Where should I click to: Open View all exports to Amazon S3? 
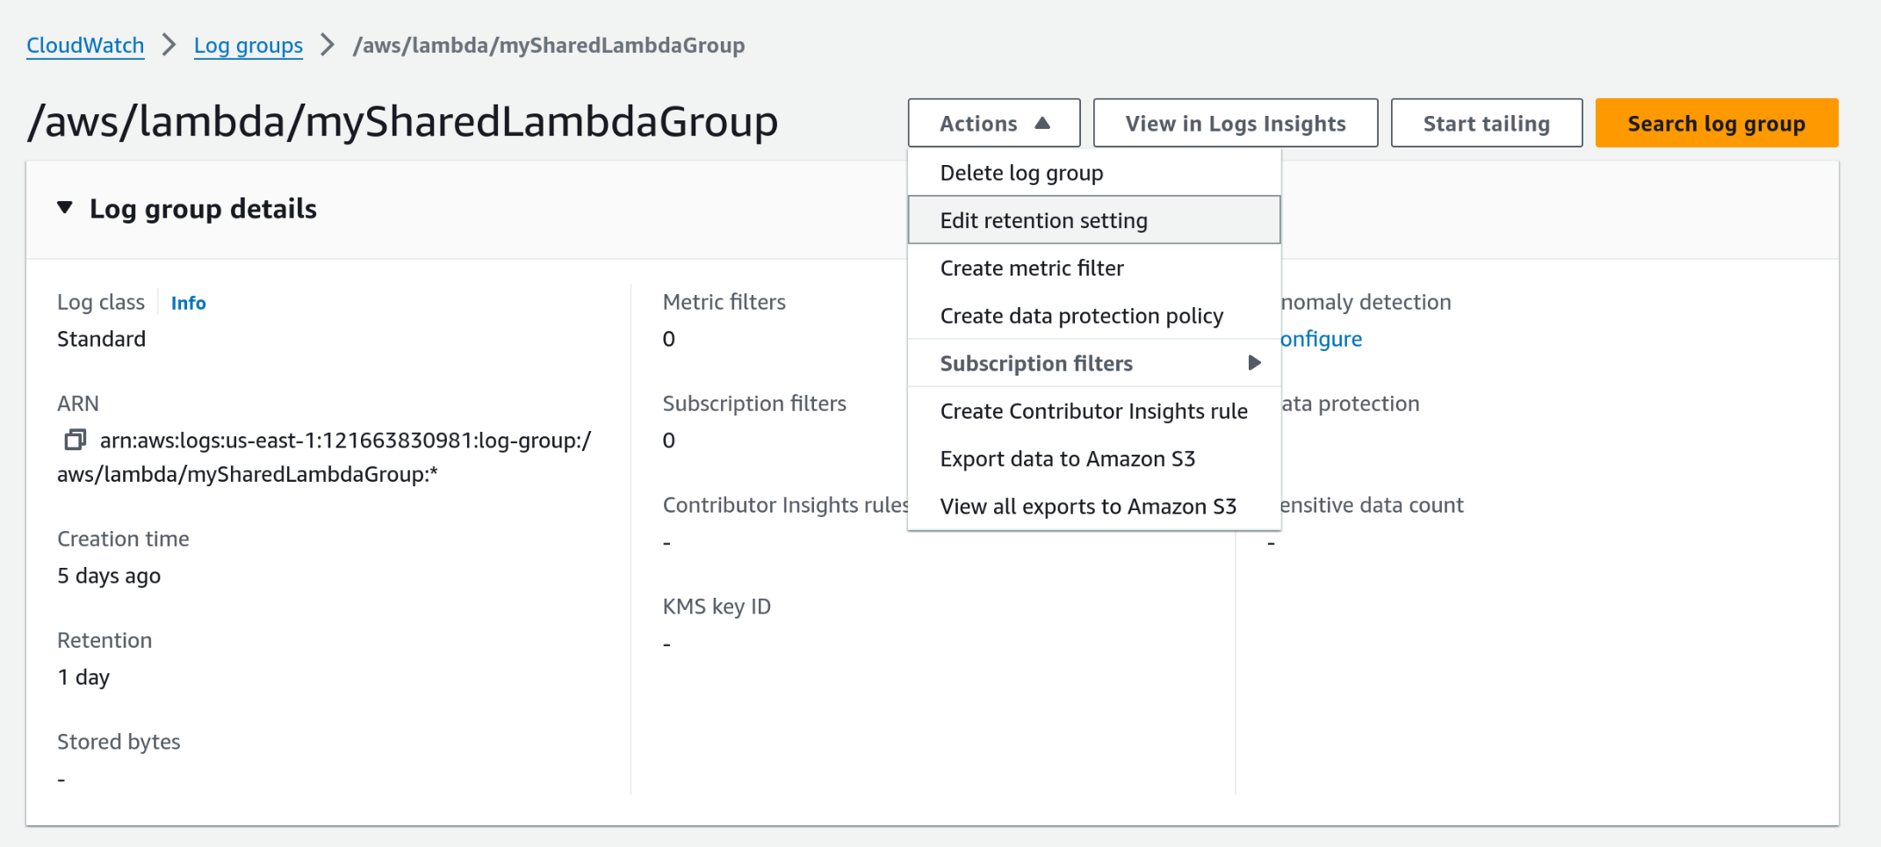(x=1087, y=506)
